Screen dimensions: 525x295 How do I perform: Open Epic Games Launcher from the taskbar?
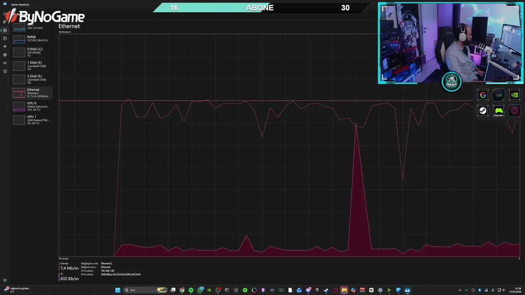point(317,290)
